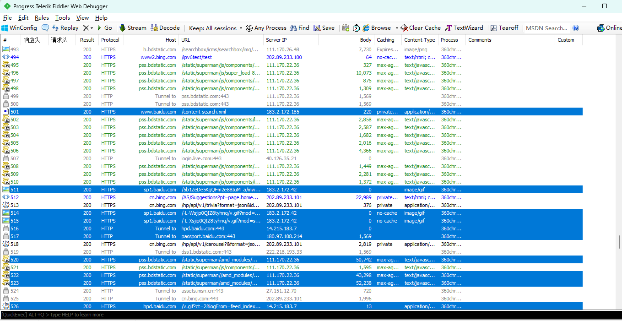
Task: Click XML icon of session 501
Action: [6, 112]
